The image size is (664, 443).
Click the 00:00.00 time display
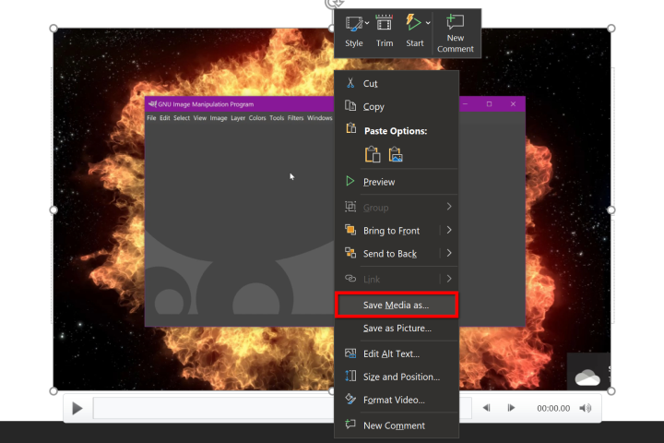[553, 408]
